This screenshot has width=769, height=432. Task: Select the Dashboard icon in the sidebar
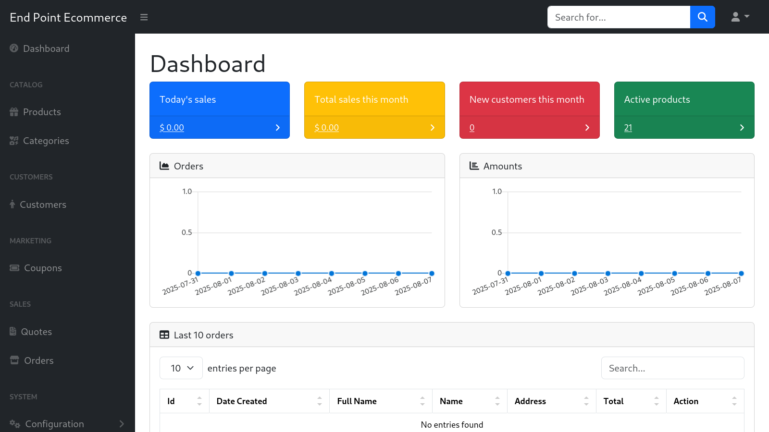tap(14, 48)
